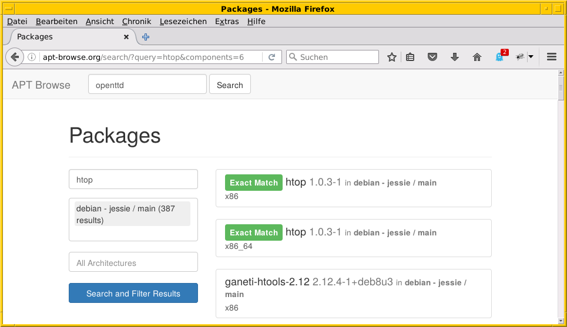The height and width of the screenshot is (327, 567).
Task: Reload the page with the refresh icon
Action: [x=271, y=57]
